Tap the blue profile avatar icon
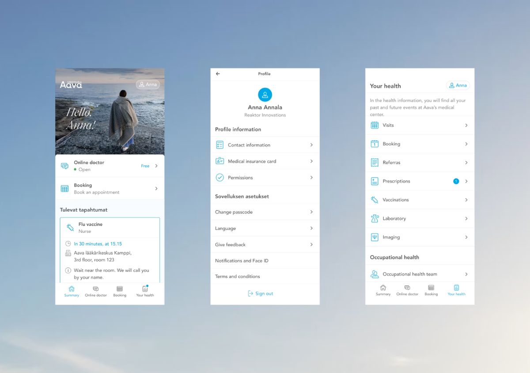Viewport: 530px width, 373px height. [265, 95]
